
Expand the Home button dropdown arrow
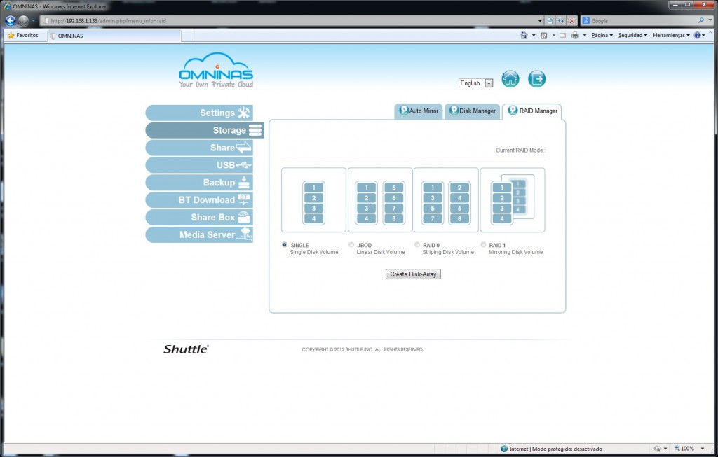tap(534, 35)
